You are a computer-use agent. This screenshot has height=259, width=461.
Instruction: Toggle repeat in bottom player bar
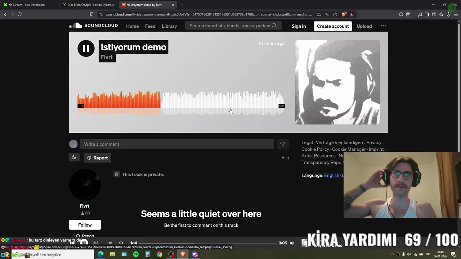pyautogui.click(x=121, y=243)
